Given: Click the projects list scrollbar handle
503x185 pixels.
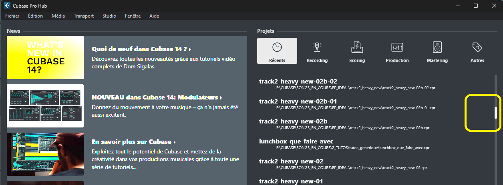Looking at the screenshot, I should [496, 113].
